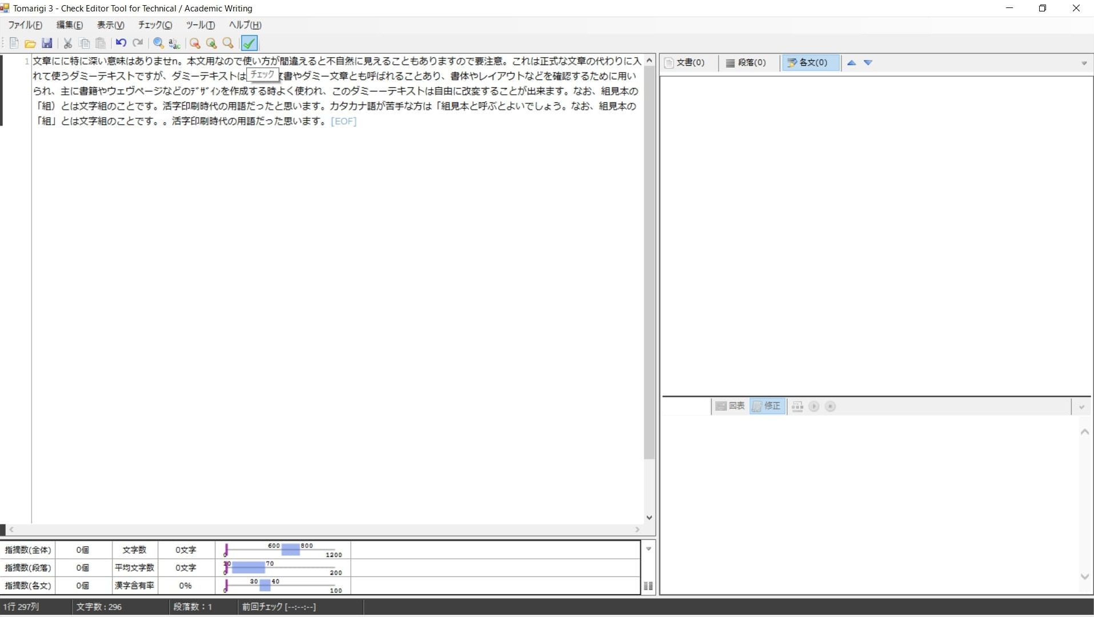Open the ツール(T) menu

point(200,25)
